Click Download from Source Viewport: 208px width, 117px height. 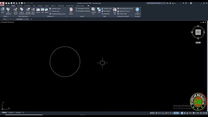pos(125,8)
